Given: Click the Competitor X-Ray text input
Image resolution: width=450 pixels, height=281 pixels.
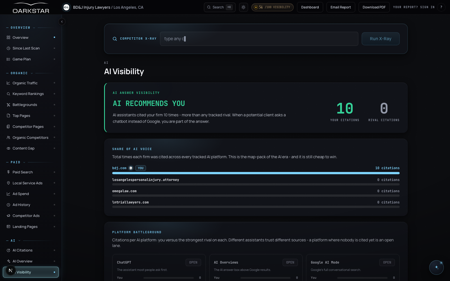Looking at the screenshot, I should (259, 39).
